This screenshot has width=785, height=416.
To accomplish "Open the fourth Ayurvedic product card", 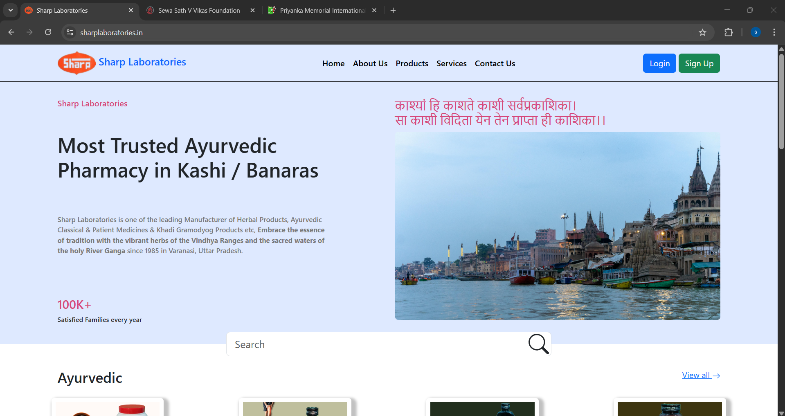I will point(670,407).
